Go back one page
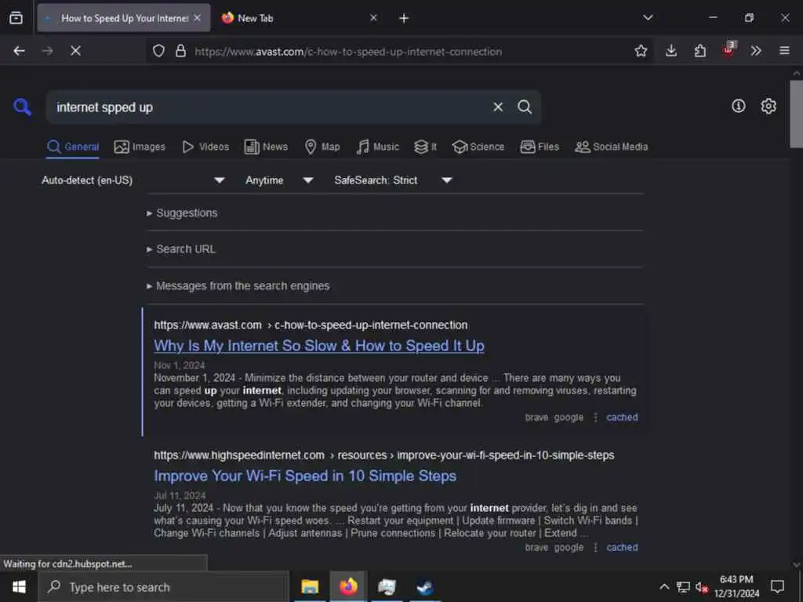803x602 pixels. tap(19, 51)
